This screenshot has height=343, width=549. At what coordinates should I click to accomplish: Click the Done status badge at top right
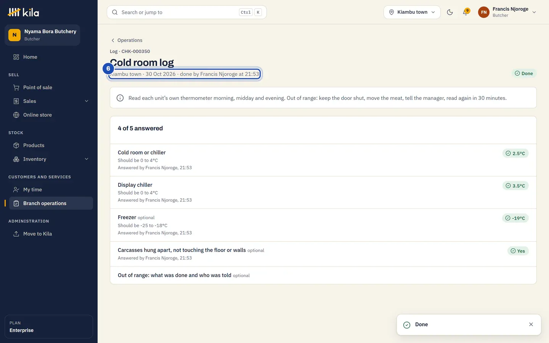(524, 73)
